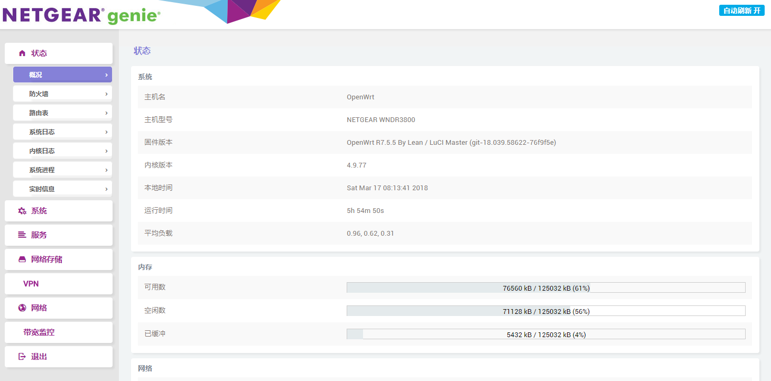The width and height of the screenshot is (771, 381).
Task: Click the 本地时间 label
Action: [159, 188]
